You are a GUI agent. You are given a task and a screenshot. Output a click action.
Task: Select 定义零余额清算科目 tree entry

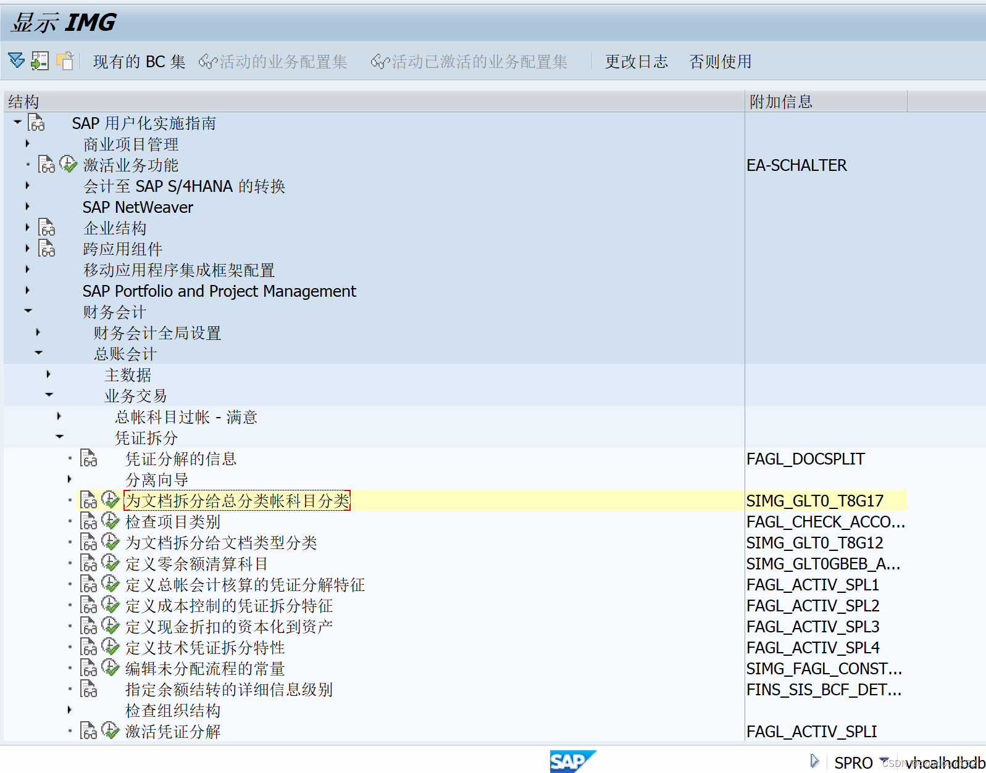click(196, 564)
